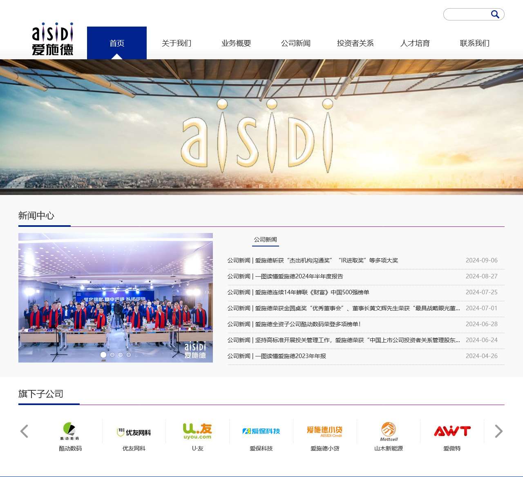Open 公司新闻 in the top navigation
Screen dimensions: 523x477
click(296, 43)
